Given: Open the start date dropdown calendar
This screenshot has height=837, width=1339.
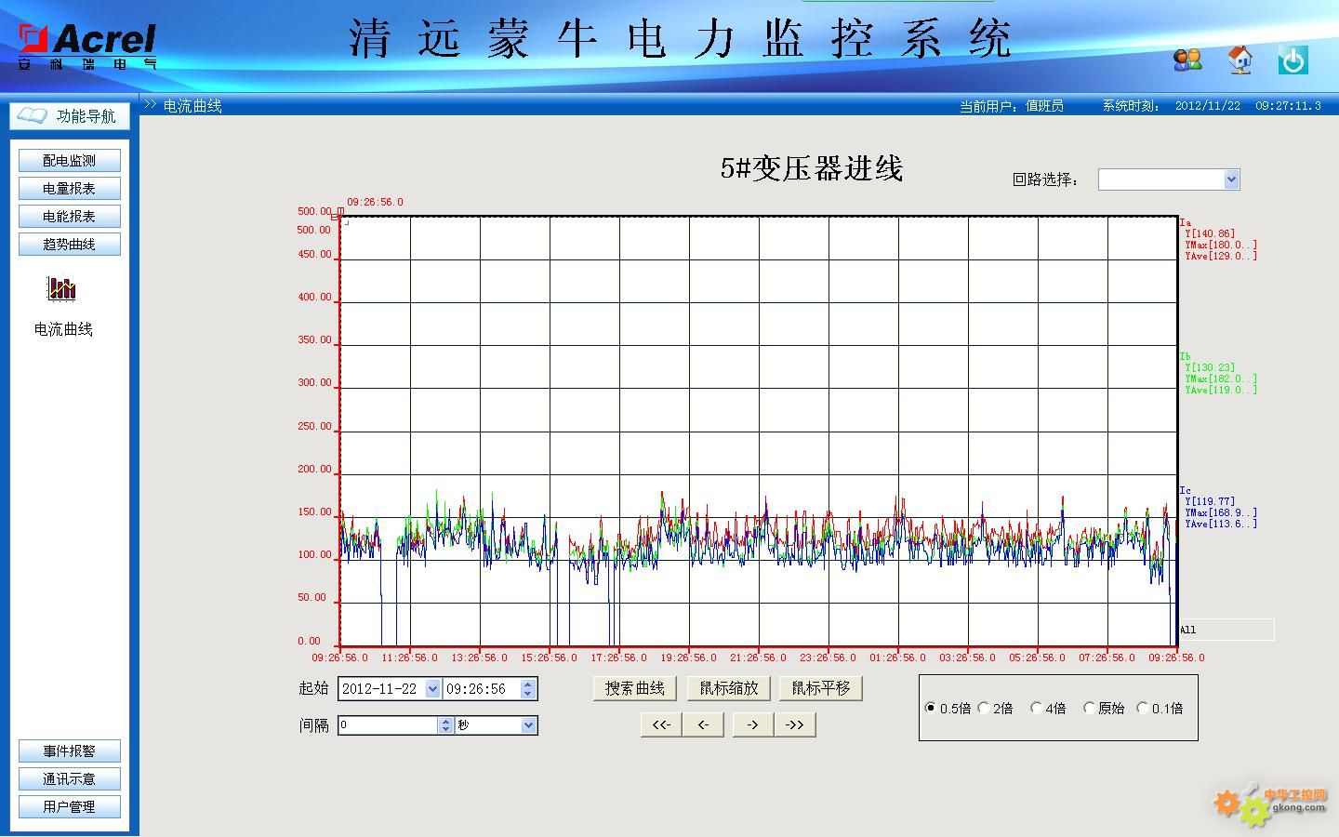Looking at the screenshot, I should tap(432, 689).
